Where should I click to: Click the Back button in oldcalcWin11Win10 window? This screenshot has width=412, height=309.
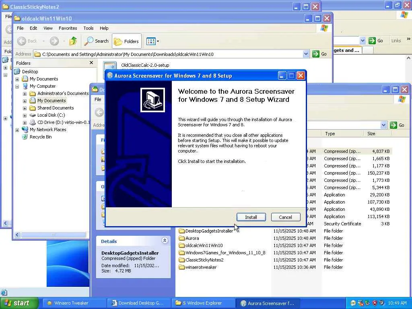point(28,41)
